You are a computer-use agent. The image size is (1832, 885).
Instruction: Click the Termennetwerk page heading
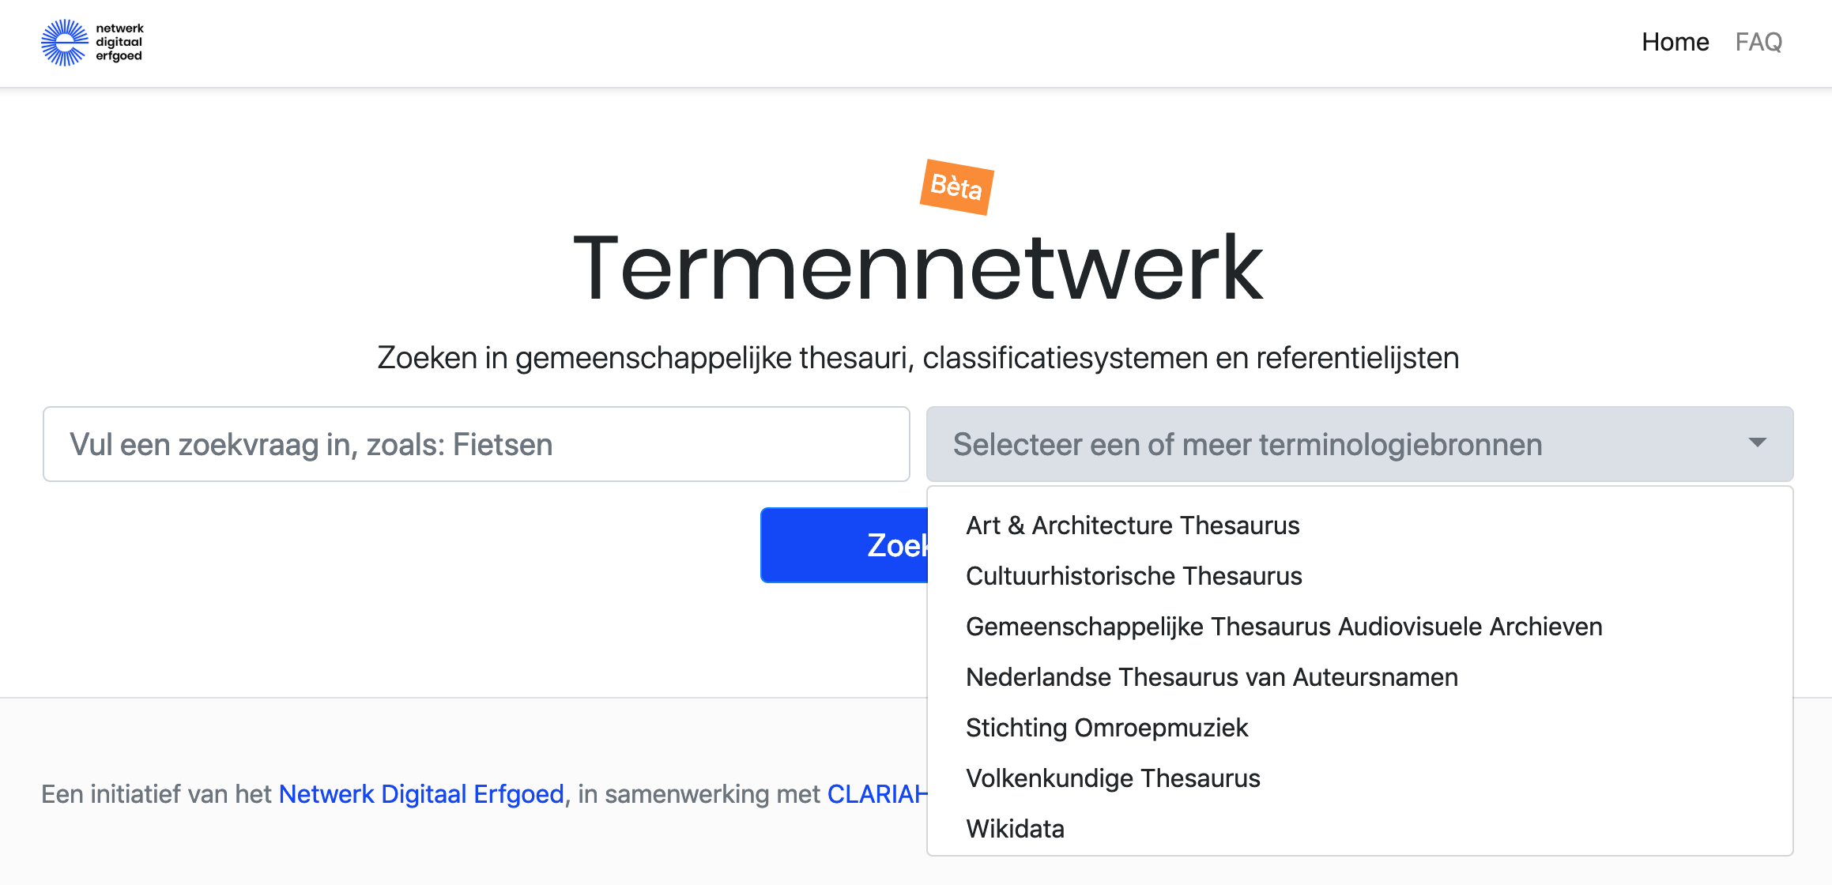click(918, 268)
